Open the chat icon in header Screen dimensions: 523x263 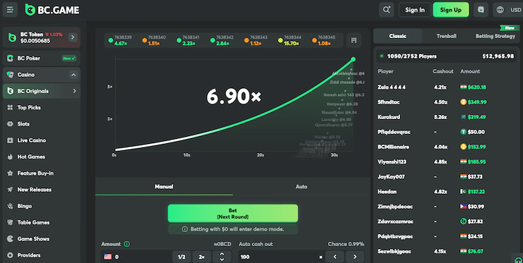tap(481, 10)
